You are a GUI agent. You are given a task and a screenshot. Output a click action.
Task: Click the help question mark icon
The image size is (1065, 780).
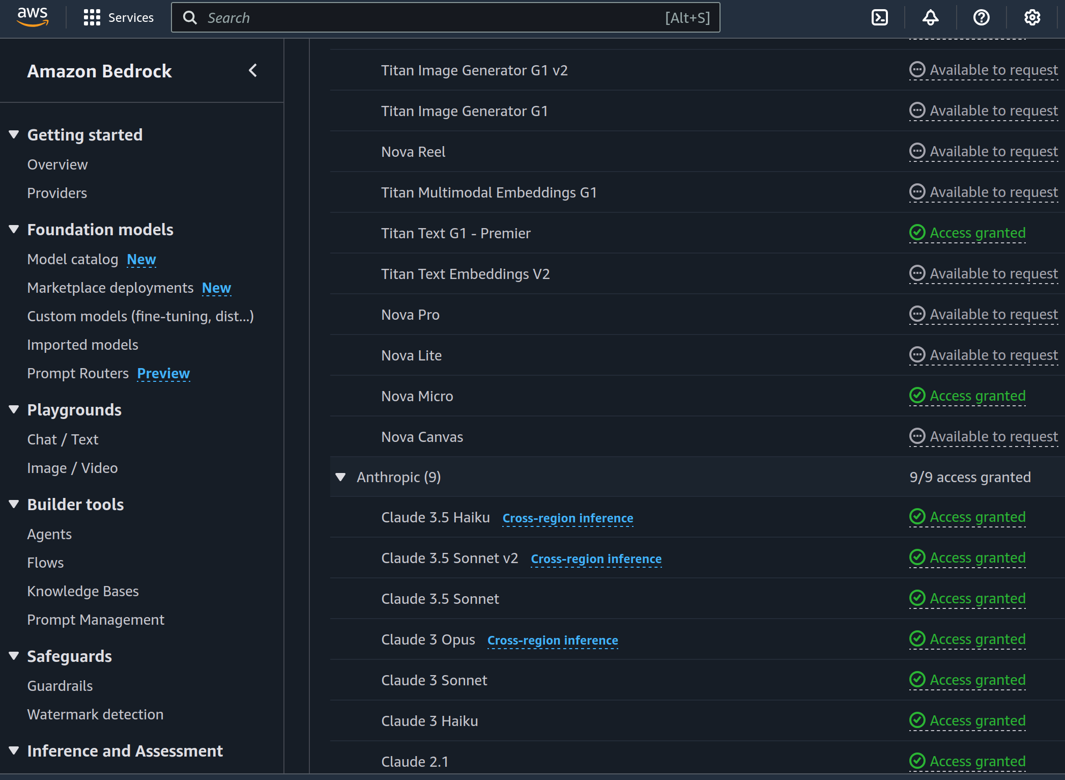[983, 17]
